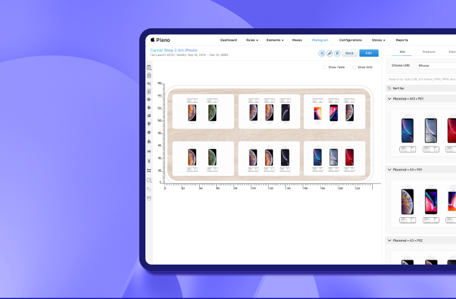Open the Elements dropdown in top navigation
This screenshot has height=299, width=456.
pyautogui.click(x=275, y=40)
